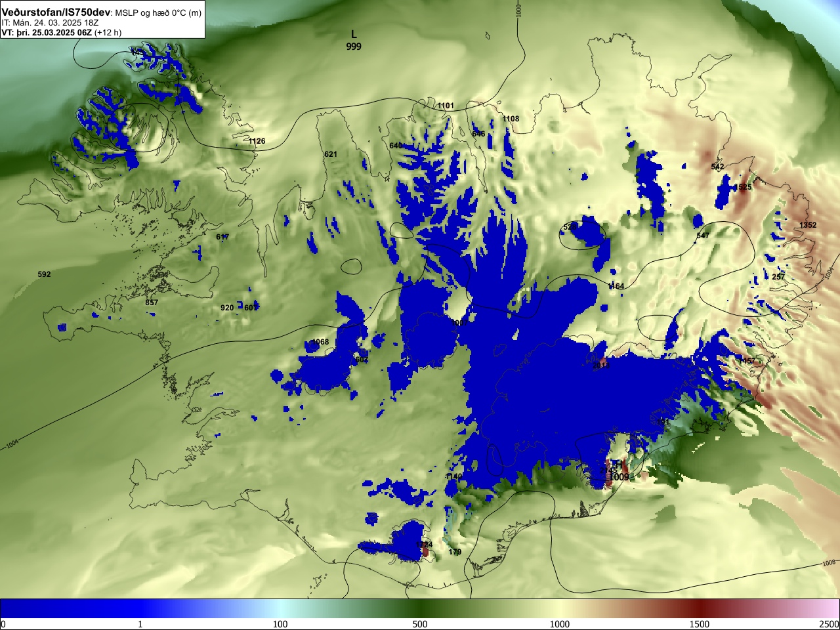This screenshot has height=630, width=840.
Task: Pick the dark blue band of the colour scale
Action: coord(72,608)
